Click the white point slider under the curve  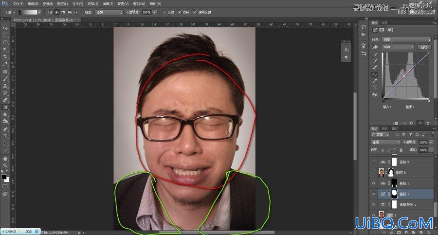coord(429,101)
